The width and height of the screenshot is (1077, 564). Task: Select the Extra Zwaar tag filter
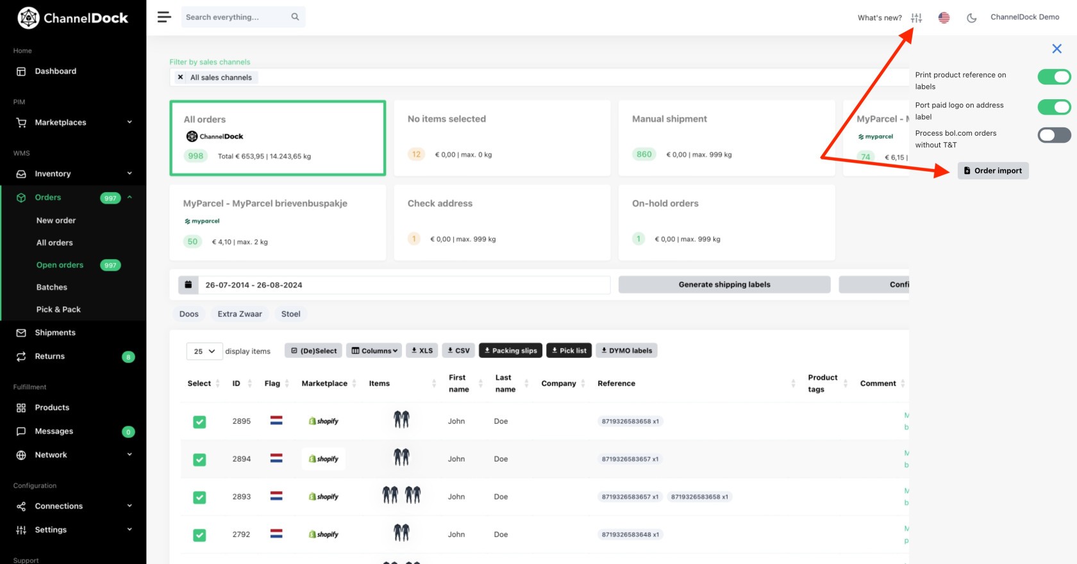[240, 314]
